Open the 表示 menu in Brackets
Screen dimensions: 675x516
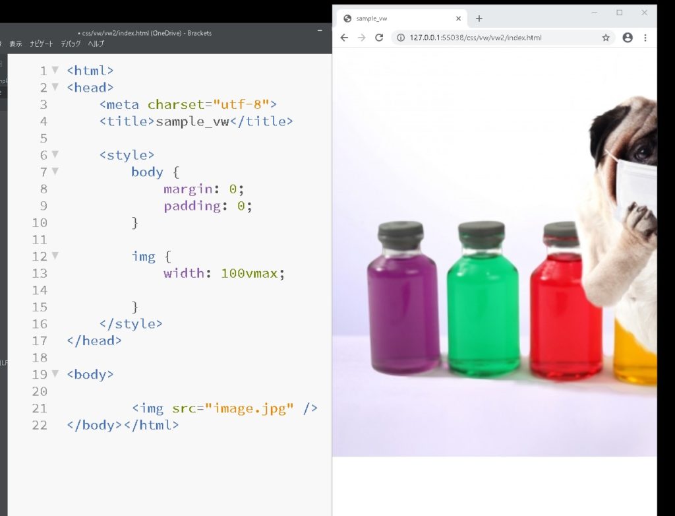coord(16,44)
